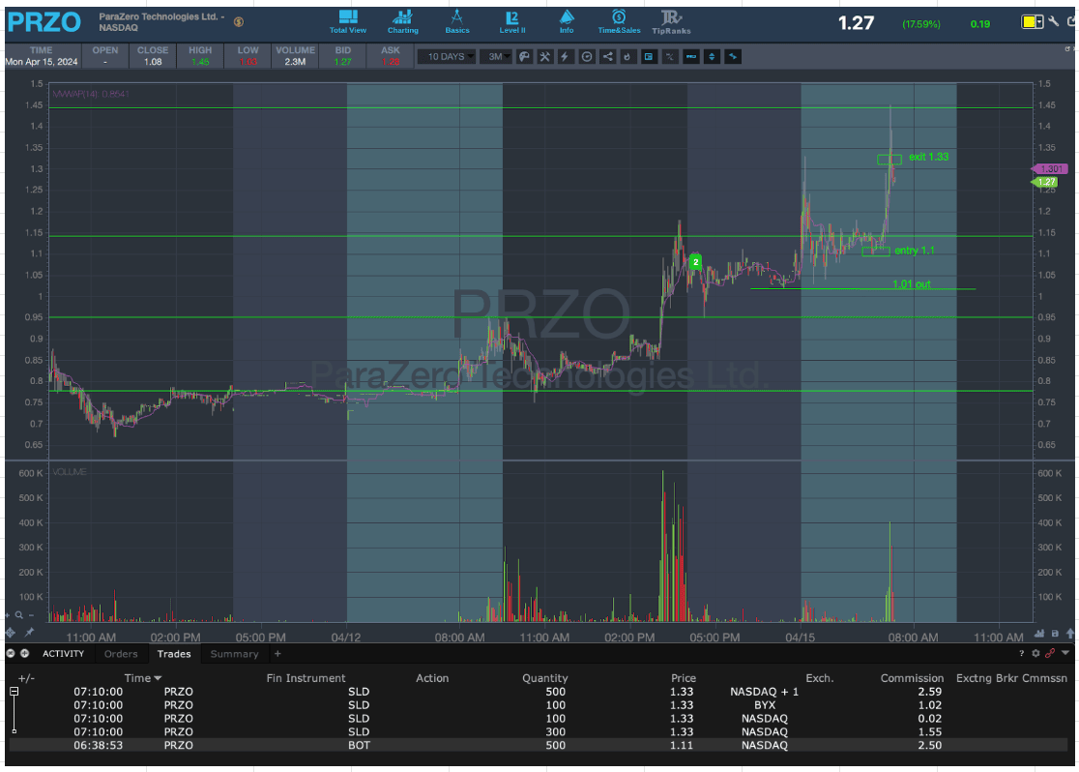Click the Price column header
This screenshot has width=1079, height=772.
click(684, 678)
